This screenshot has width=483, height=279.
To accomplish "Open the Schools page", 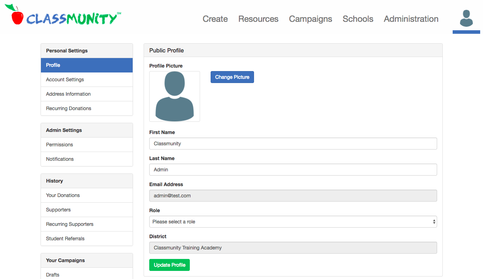I will (x=358, y=19).
